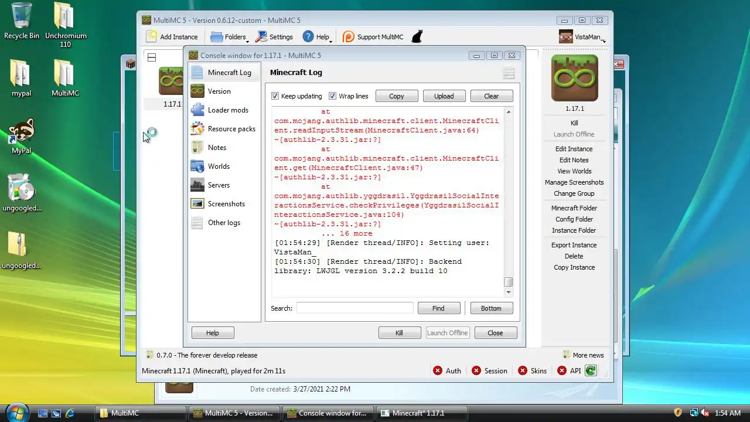Toggle the Keep updating checkbox
750x422 pixels.
(275, 96)
